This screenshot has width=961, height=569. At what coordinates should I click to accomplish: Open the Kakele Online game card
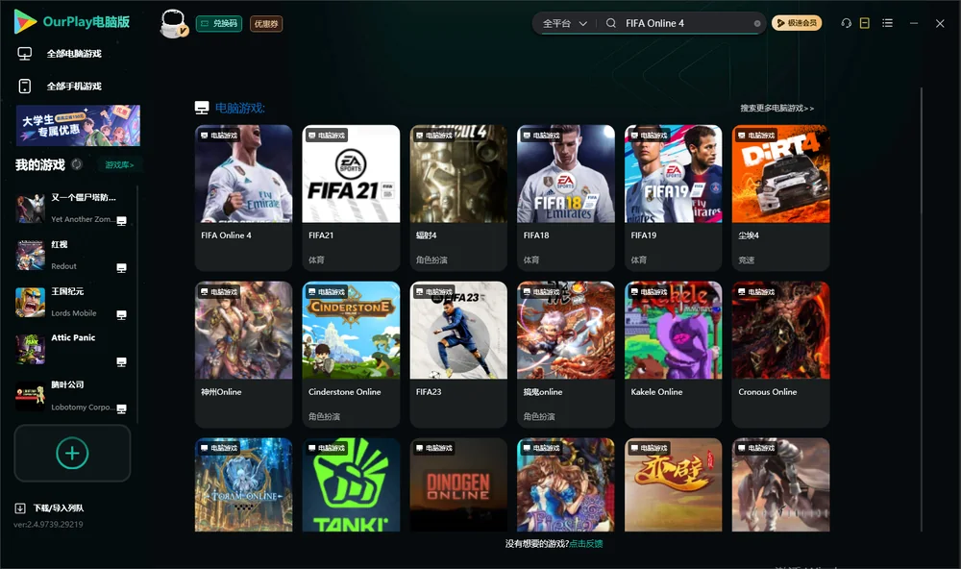(673, 355)
